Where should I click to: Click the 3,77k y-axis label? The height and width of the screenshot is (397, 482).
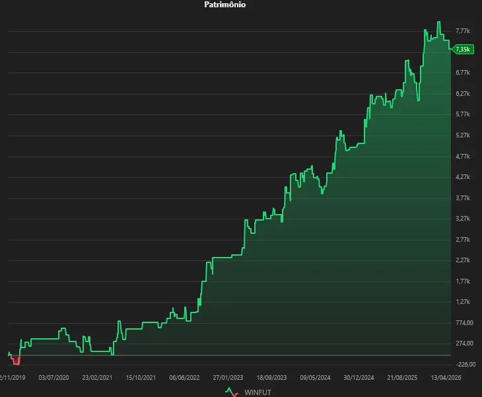click(x=463, y=198)
